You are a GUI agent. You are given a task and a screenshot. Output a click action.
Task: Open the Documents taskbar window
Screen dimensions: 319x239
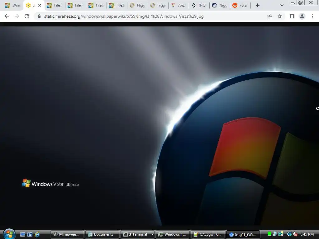[102, 234]
